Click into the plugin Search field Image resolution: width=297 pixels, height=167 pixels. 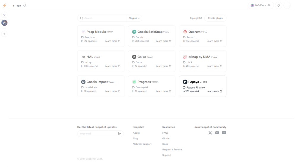click(104, 18)
